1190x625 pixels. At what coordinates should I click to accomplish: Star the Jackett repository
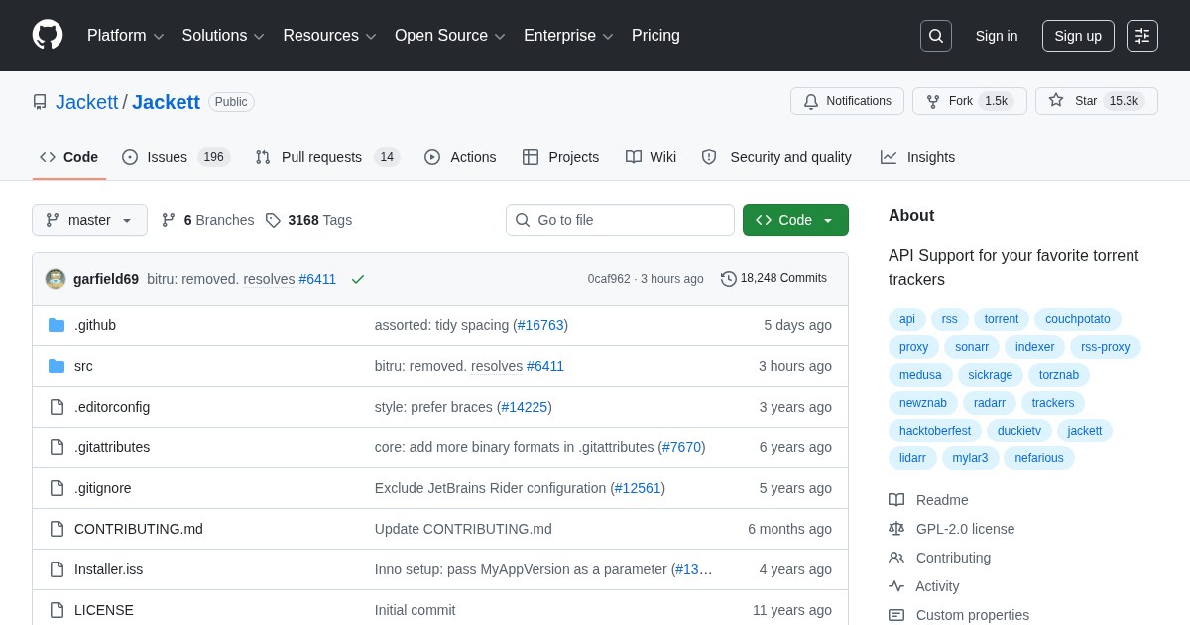pos(1096,101)
